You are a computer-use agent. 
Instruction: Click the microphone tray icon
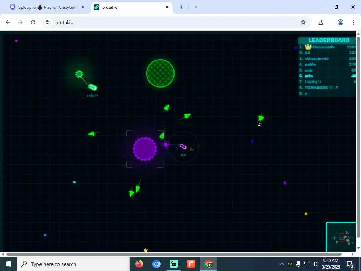click(298, 264)
